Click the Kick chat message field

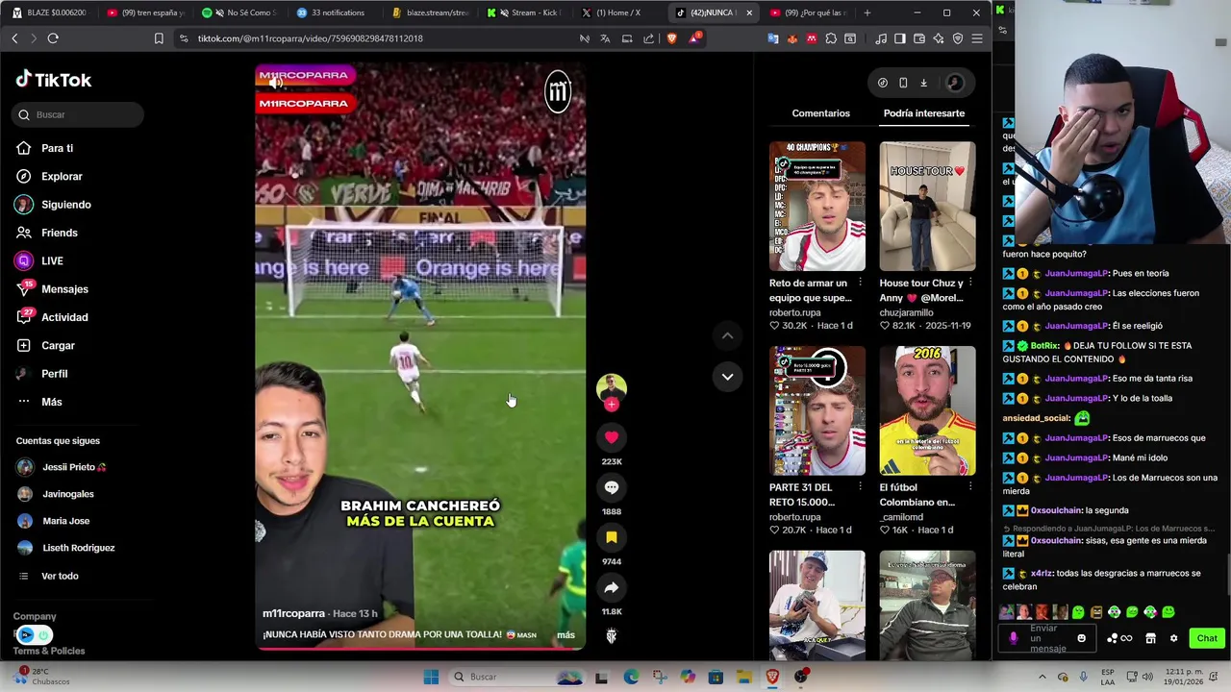(1048, 638)
